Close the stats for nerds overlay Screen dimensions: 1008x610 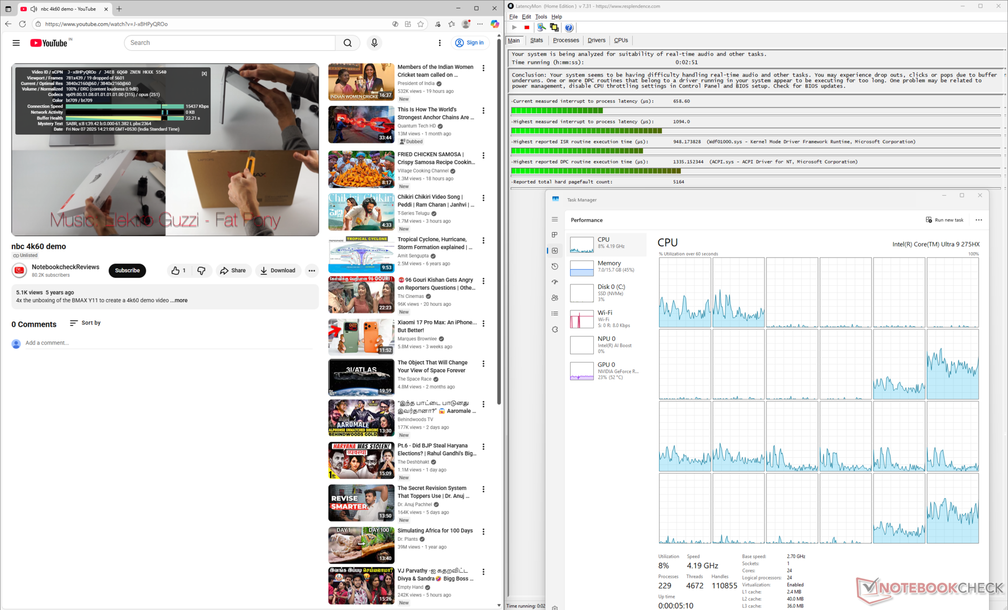click(x=204, y=74)
